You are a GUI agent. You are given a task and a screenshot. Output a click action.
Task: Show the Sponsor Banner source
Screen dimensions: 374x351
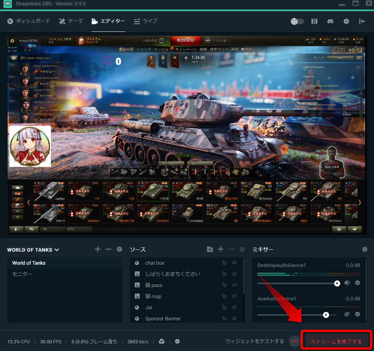coord(234,318)
